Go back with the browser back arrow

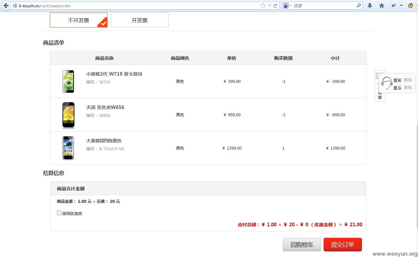point(6,6)
